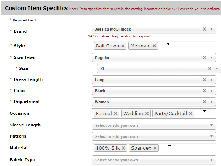Open the Fabric Type dropdown
This screenshot has width=221, height=166.
(211, 160)
